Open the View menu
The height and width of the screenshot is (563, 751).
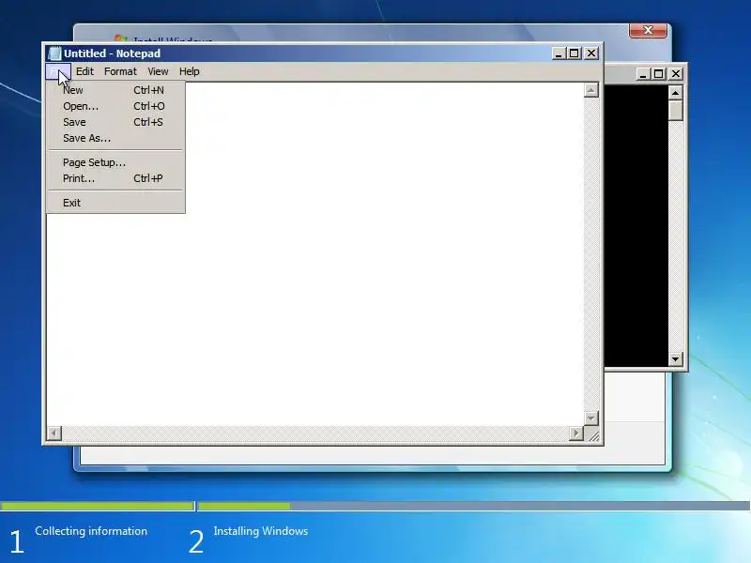point(158,72)
